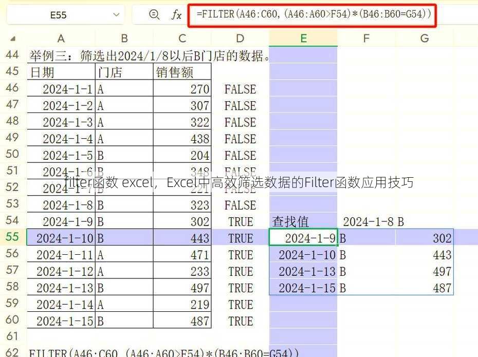
Task: Click the magnifier zoom icon near formula bar
Action: [x=154, y=14]
